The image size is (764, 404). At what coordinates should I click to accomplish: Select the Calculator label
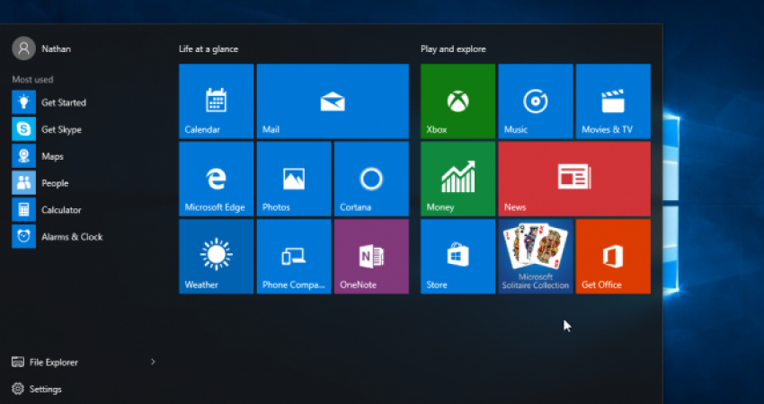coord(61,210)
